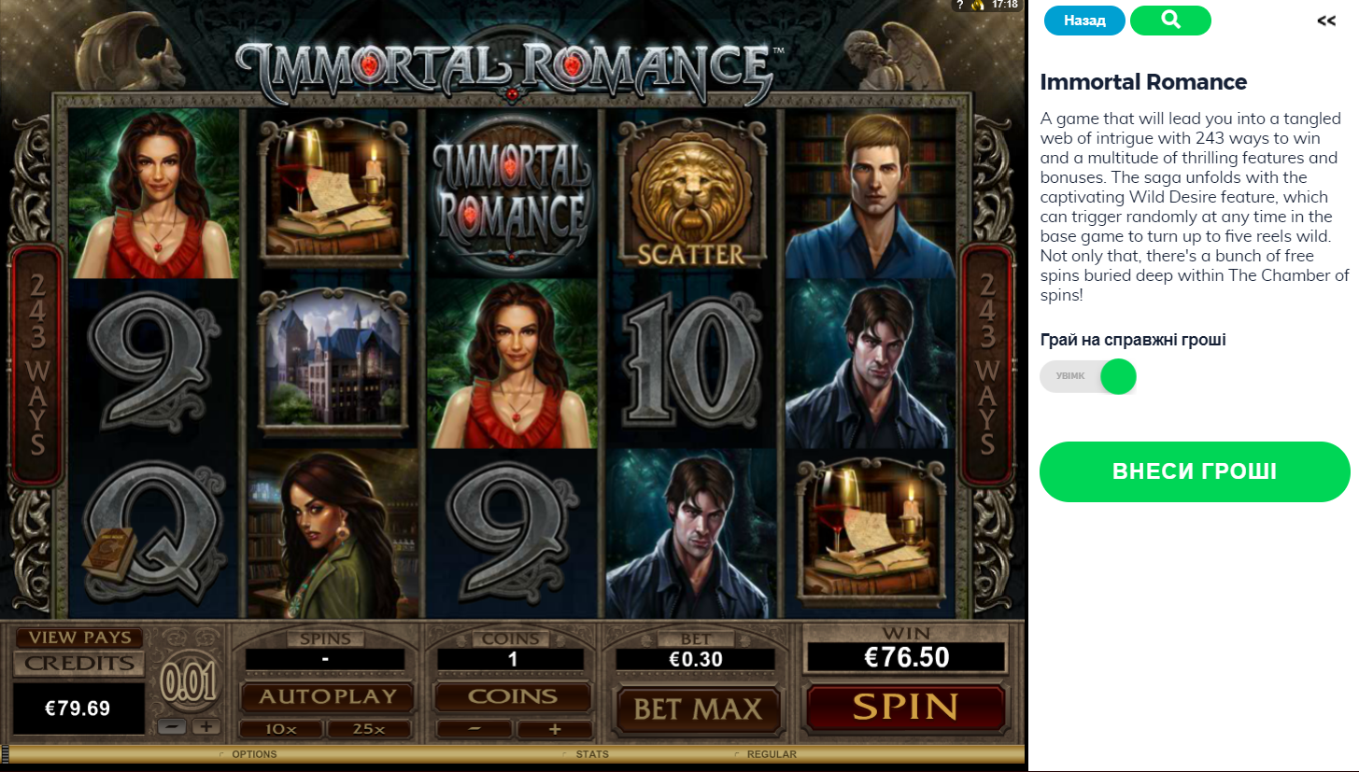Start the SPIN button

905,707
